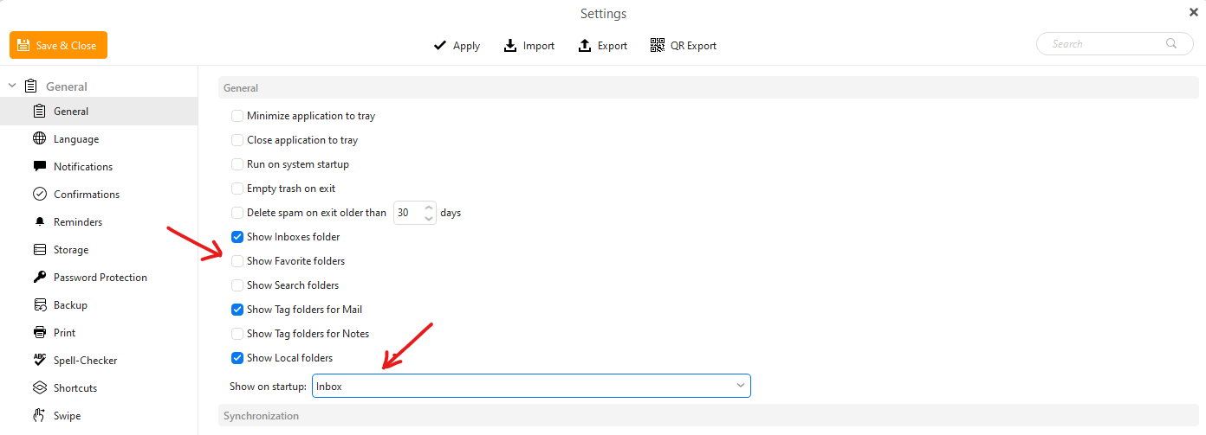Click the Language globe icon

tap(39, 138)
